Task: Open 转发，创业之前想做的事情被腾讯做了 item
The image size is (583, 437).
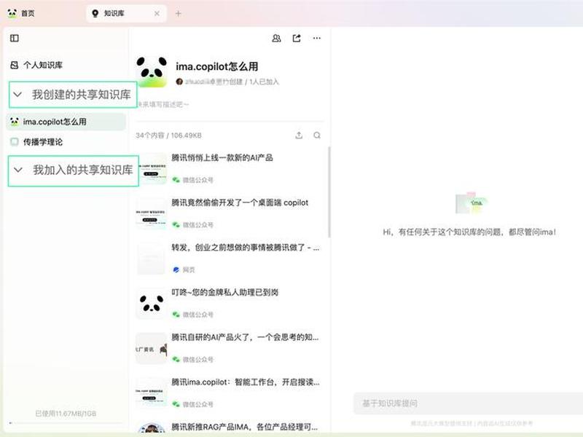Action: (x=246, y=248)
